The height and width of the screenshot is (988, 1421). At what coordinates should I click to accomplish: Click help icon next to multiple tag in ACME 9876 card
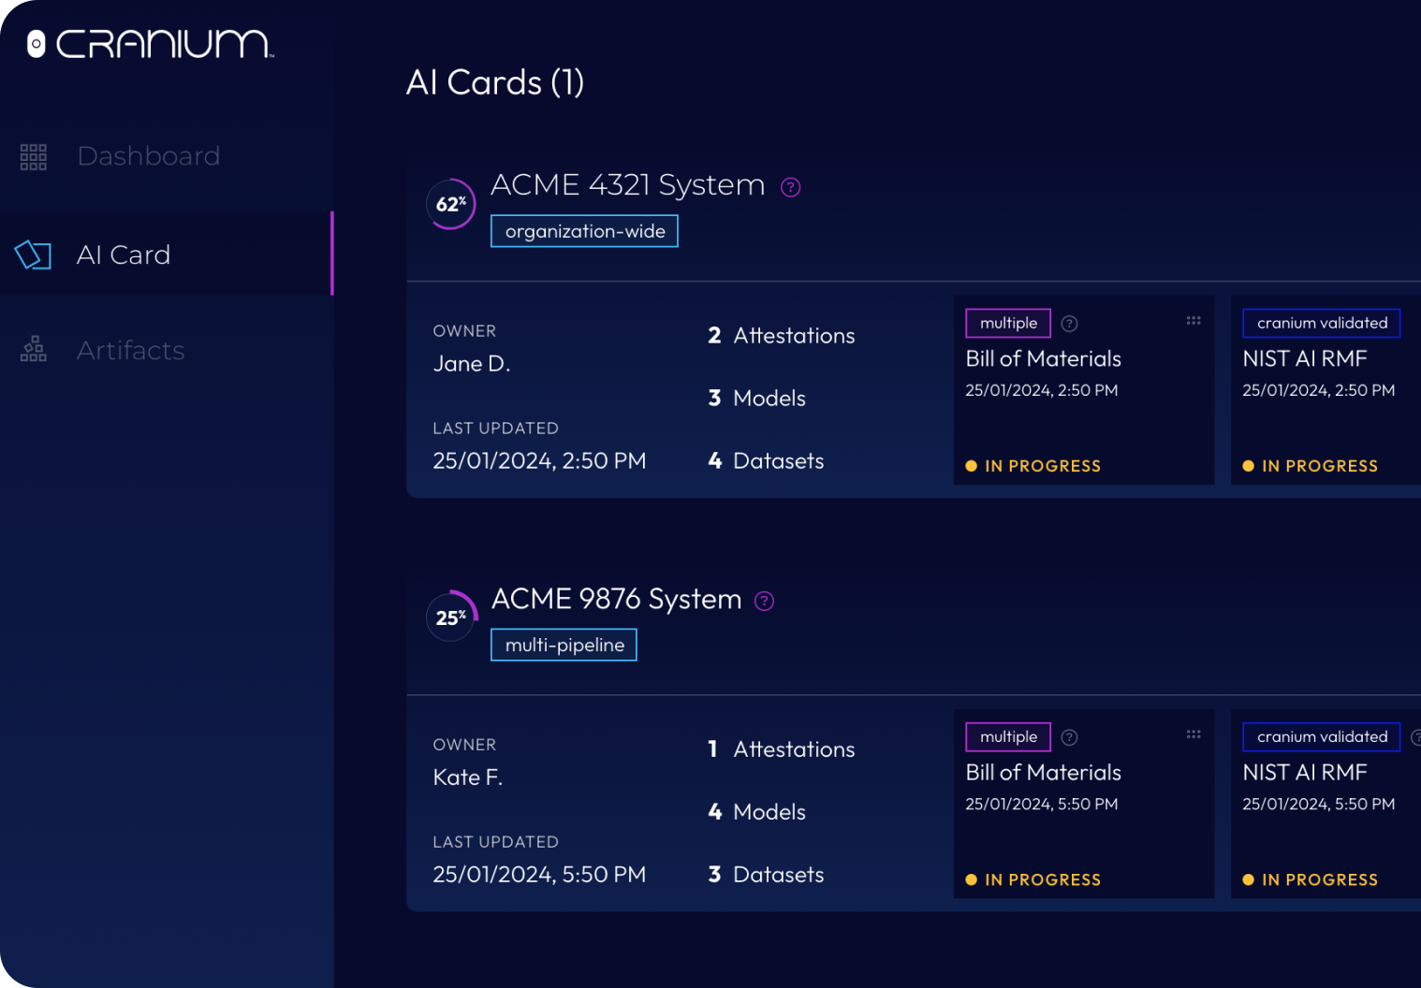1069,737
